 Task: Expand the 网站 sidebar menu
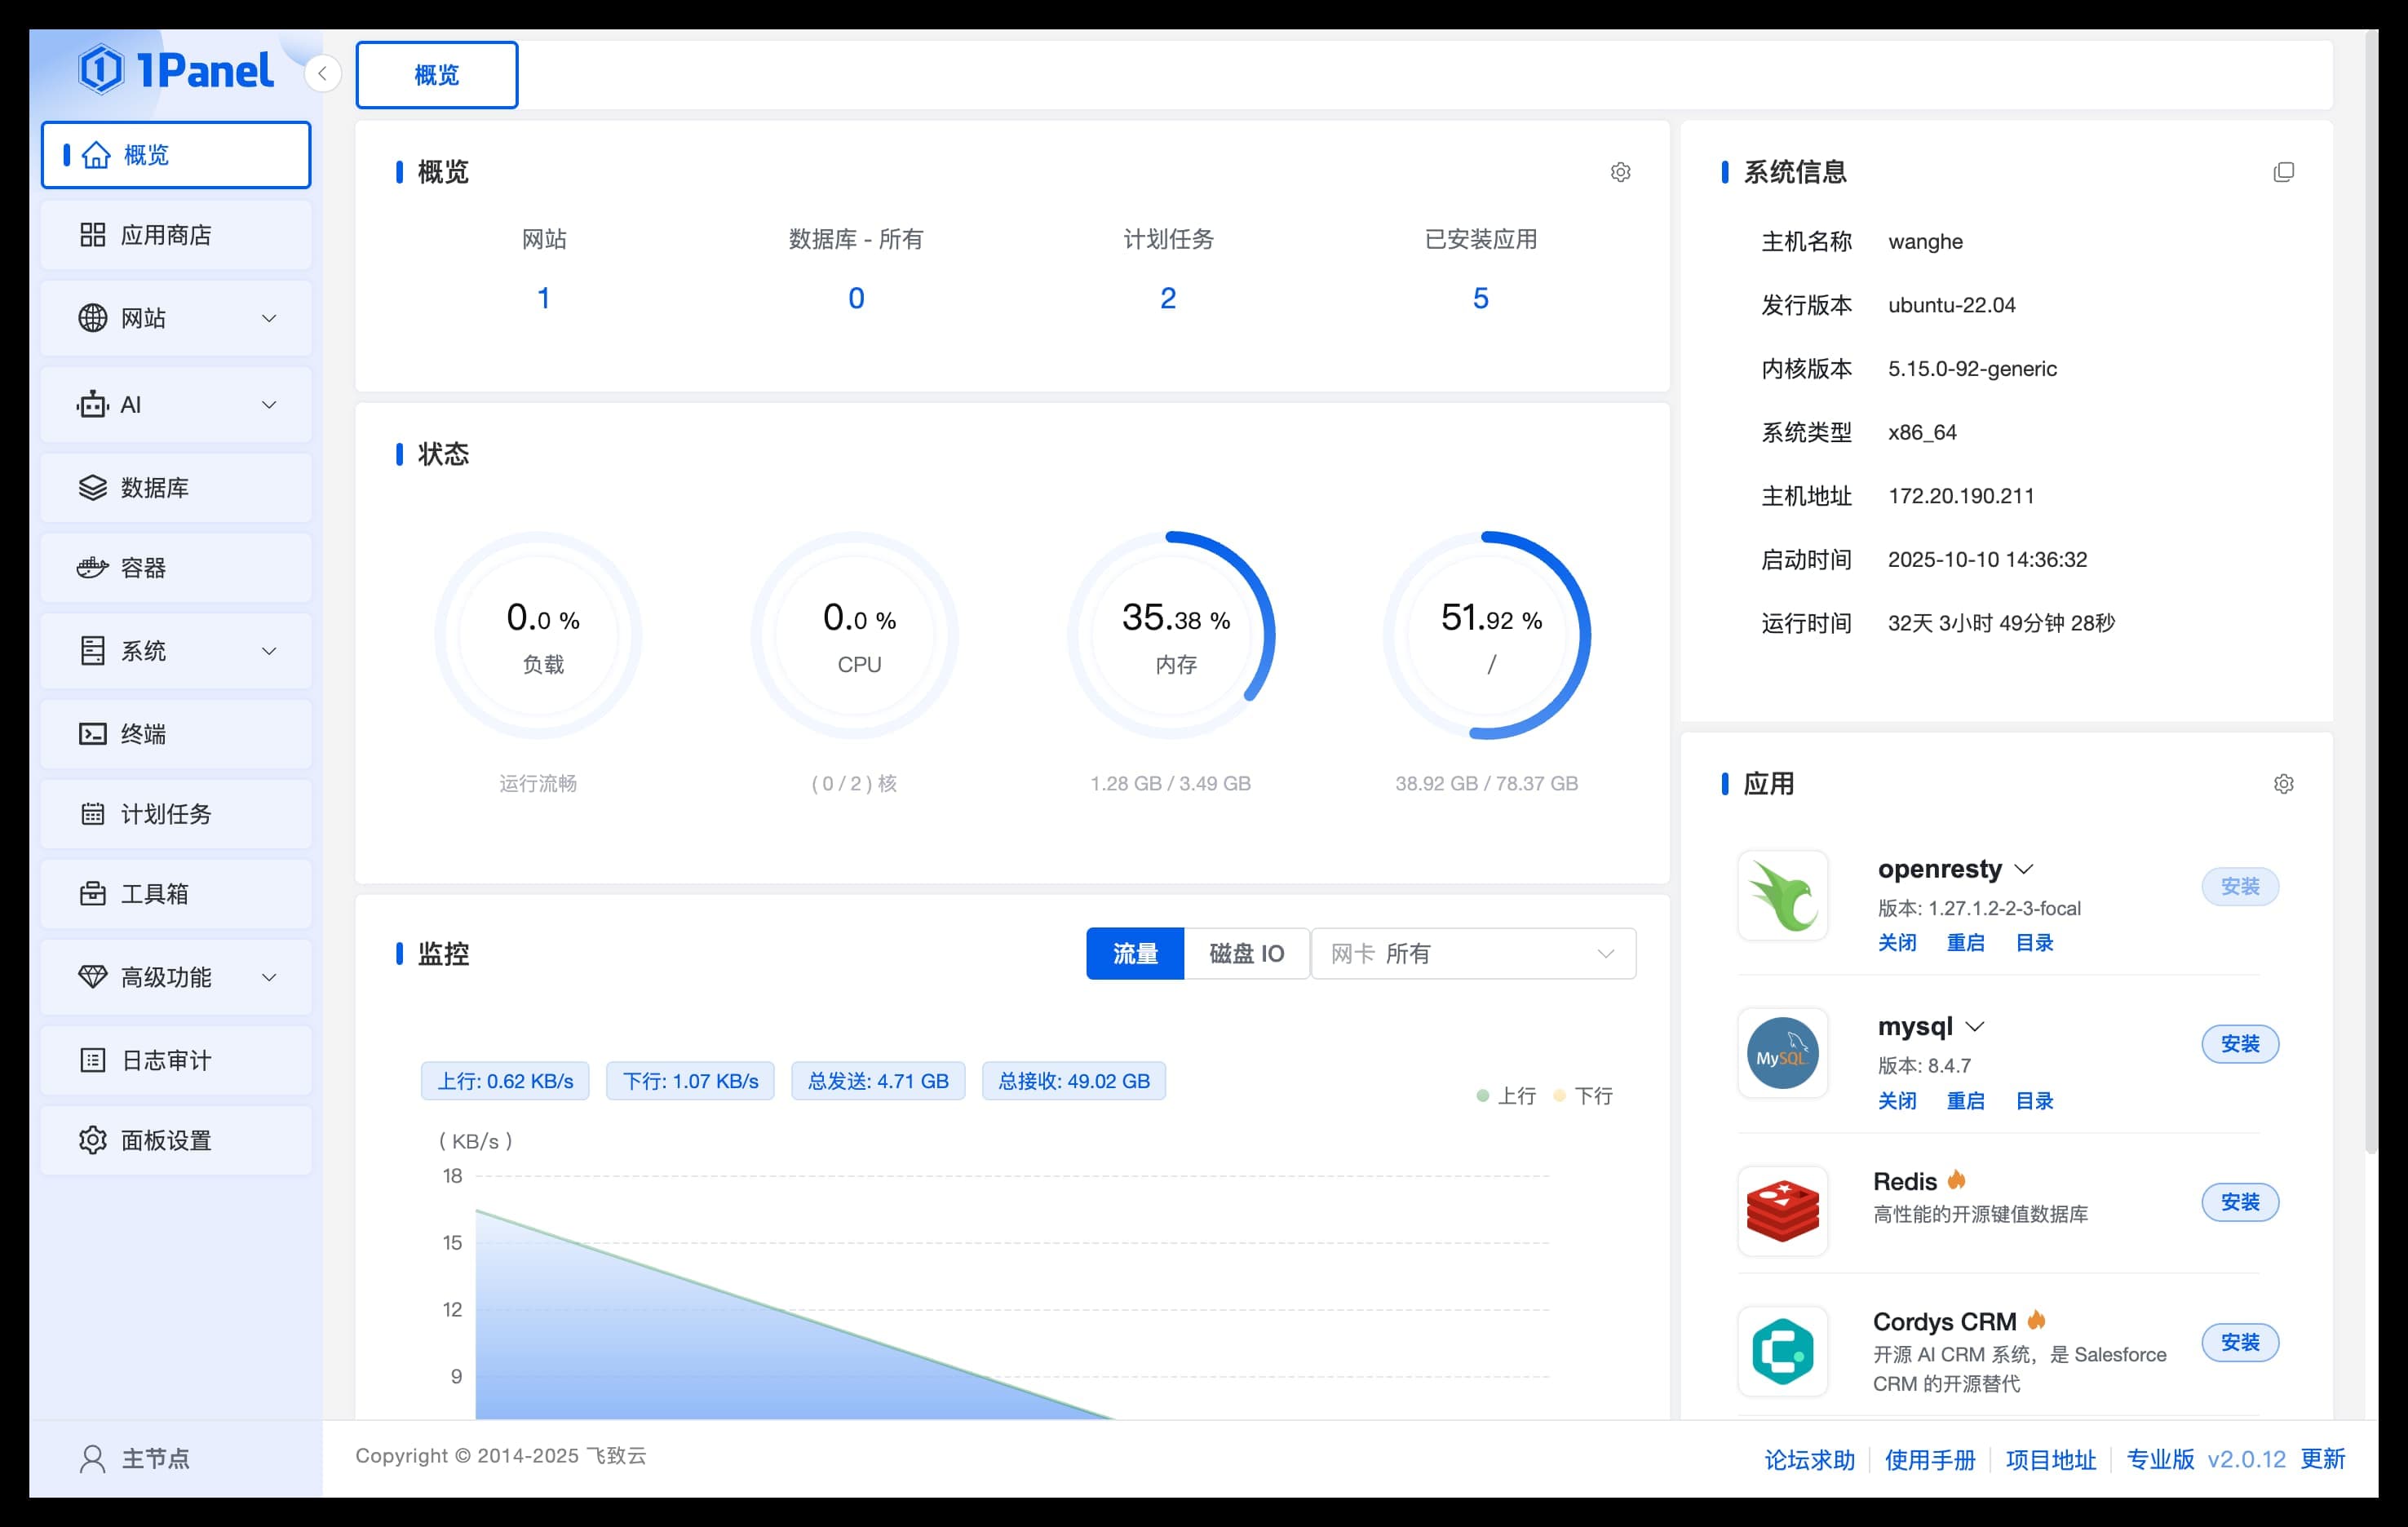pyautogui.click(x=176, y=318)
